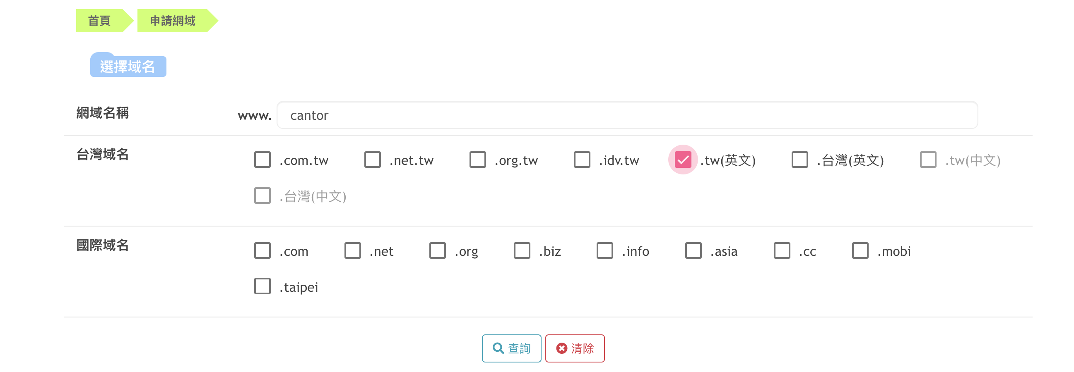Enable the .com.tw checkbox
The width and height of the screenshot is (1074, 372).
click(x=262, y=160)
